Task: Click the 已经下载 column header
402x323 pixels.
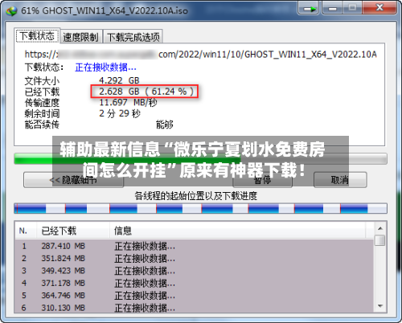Action: click(72, 231)
